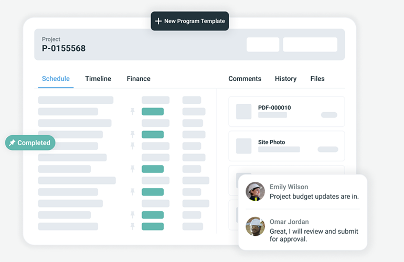Click the Site Photo thumbnail
The width and height of the screenshot is (404, 262).
click(x=243, y=146)
